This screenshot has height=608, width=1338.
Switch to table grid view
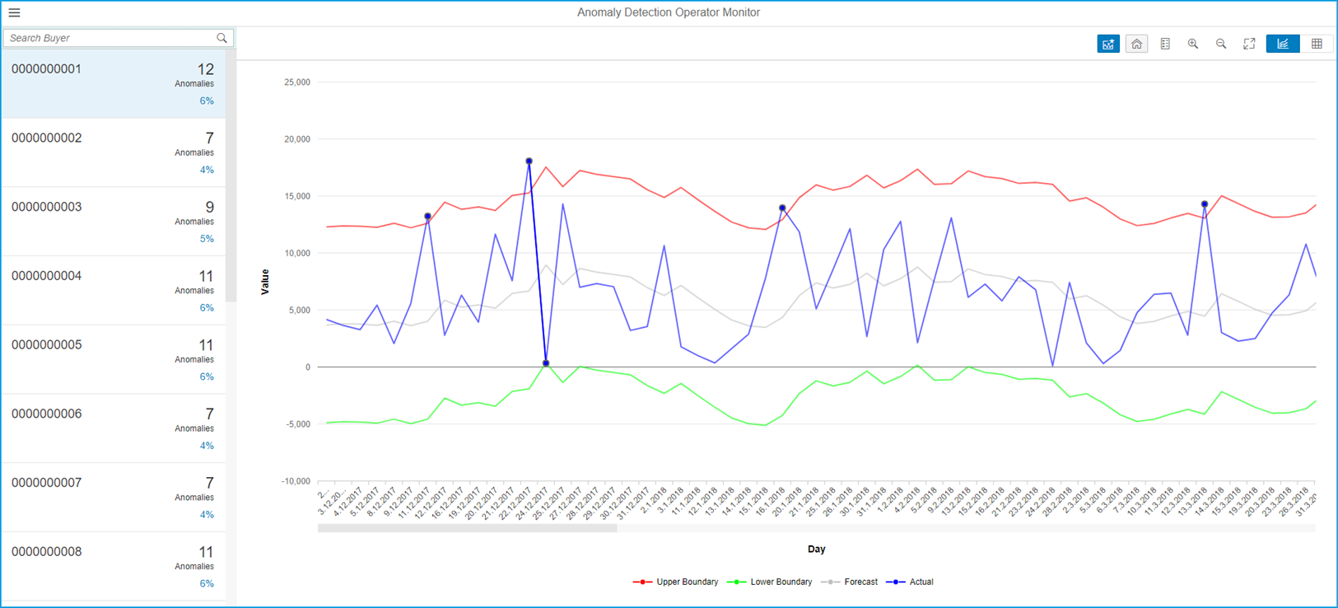pyautogui.click(x=1317, y=44)
